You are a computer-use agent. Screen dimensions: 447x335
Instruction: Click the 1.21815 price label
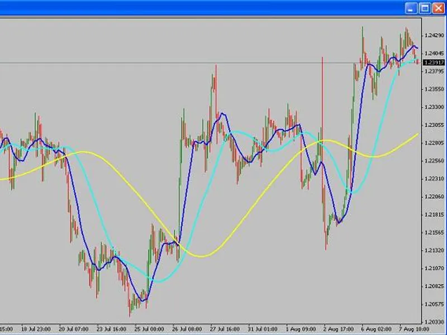(x=435, y=214)
